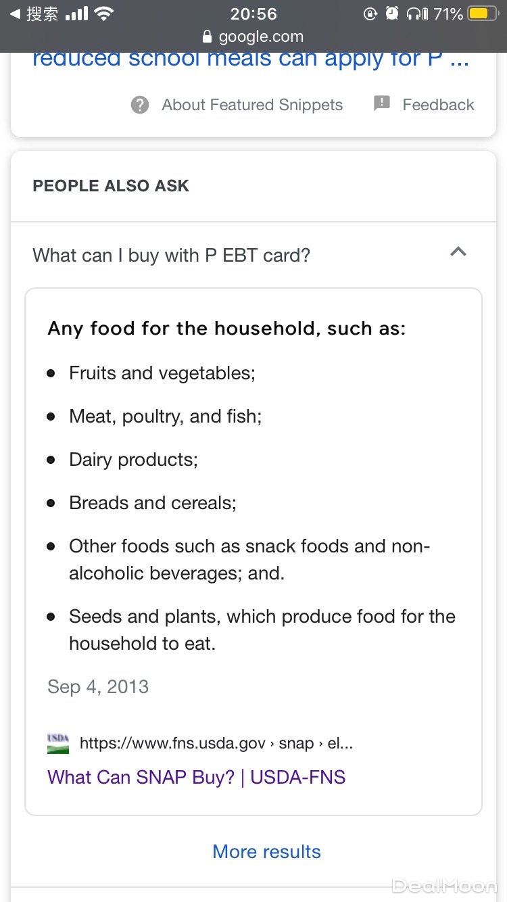Tap the battery indicator icon

point(483,14)
